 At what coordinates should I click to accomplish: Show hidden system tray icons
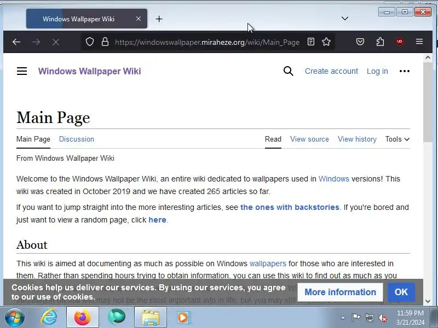343,318
